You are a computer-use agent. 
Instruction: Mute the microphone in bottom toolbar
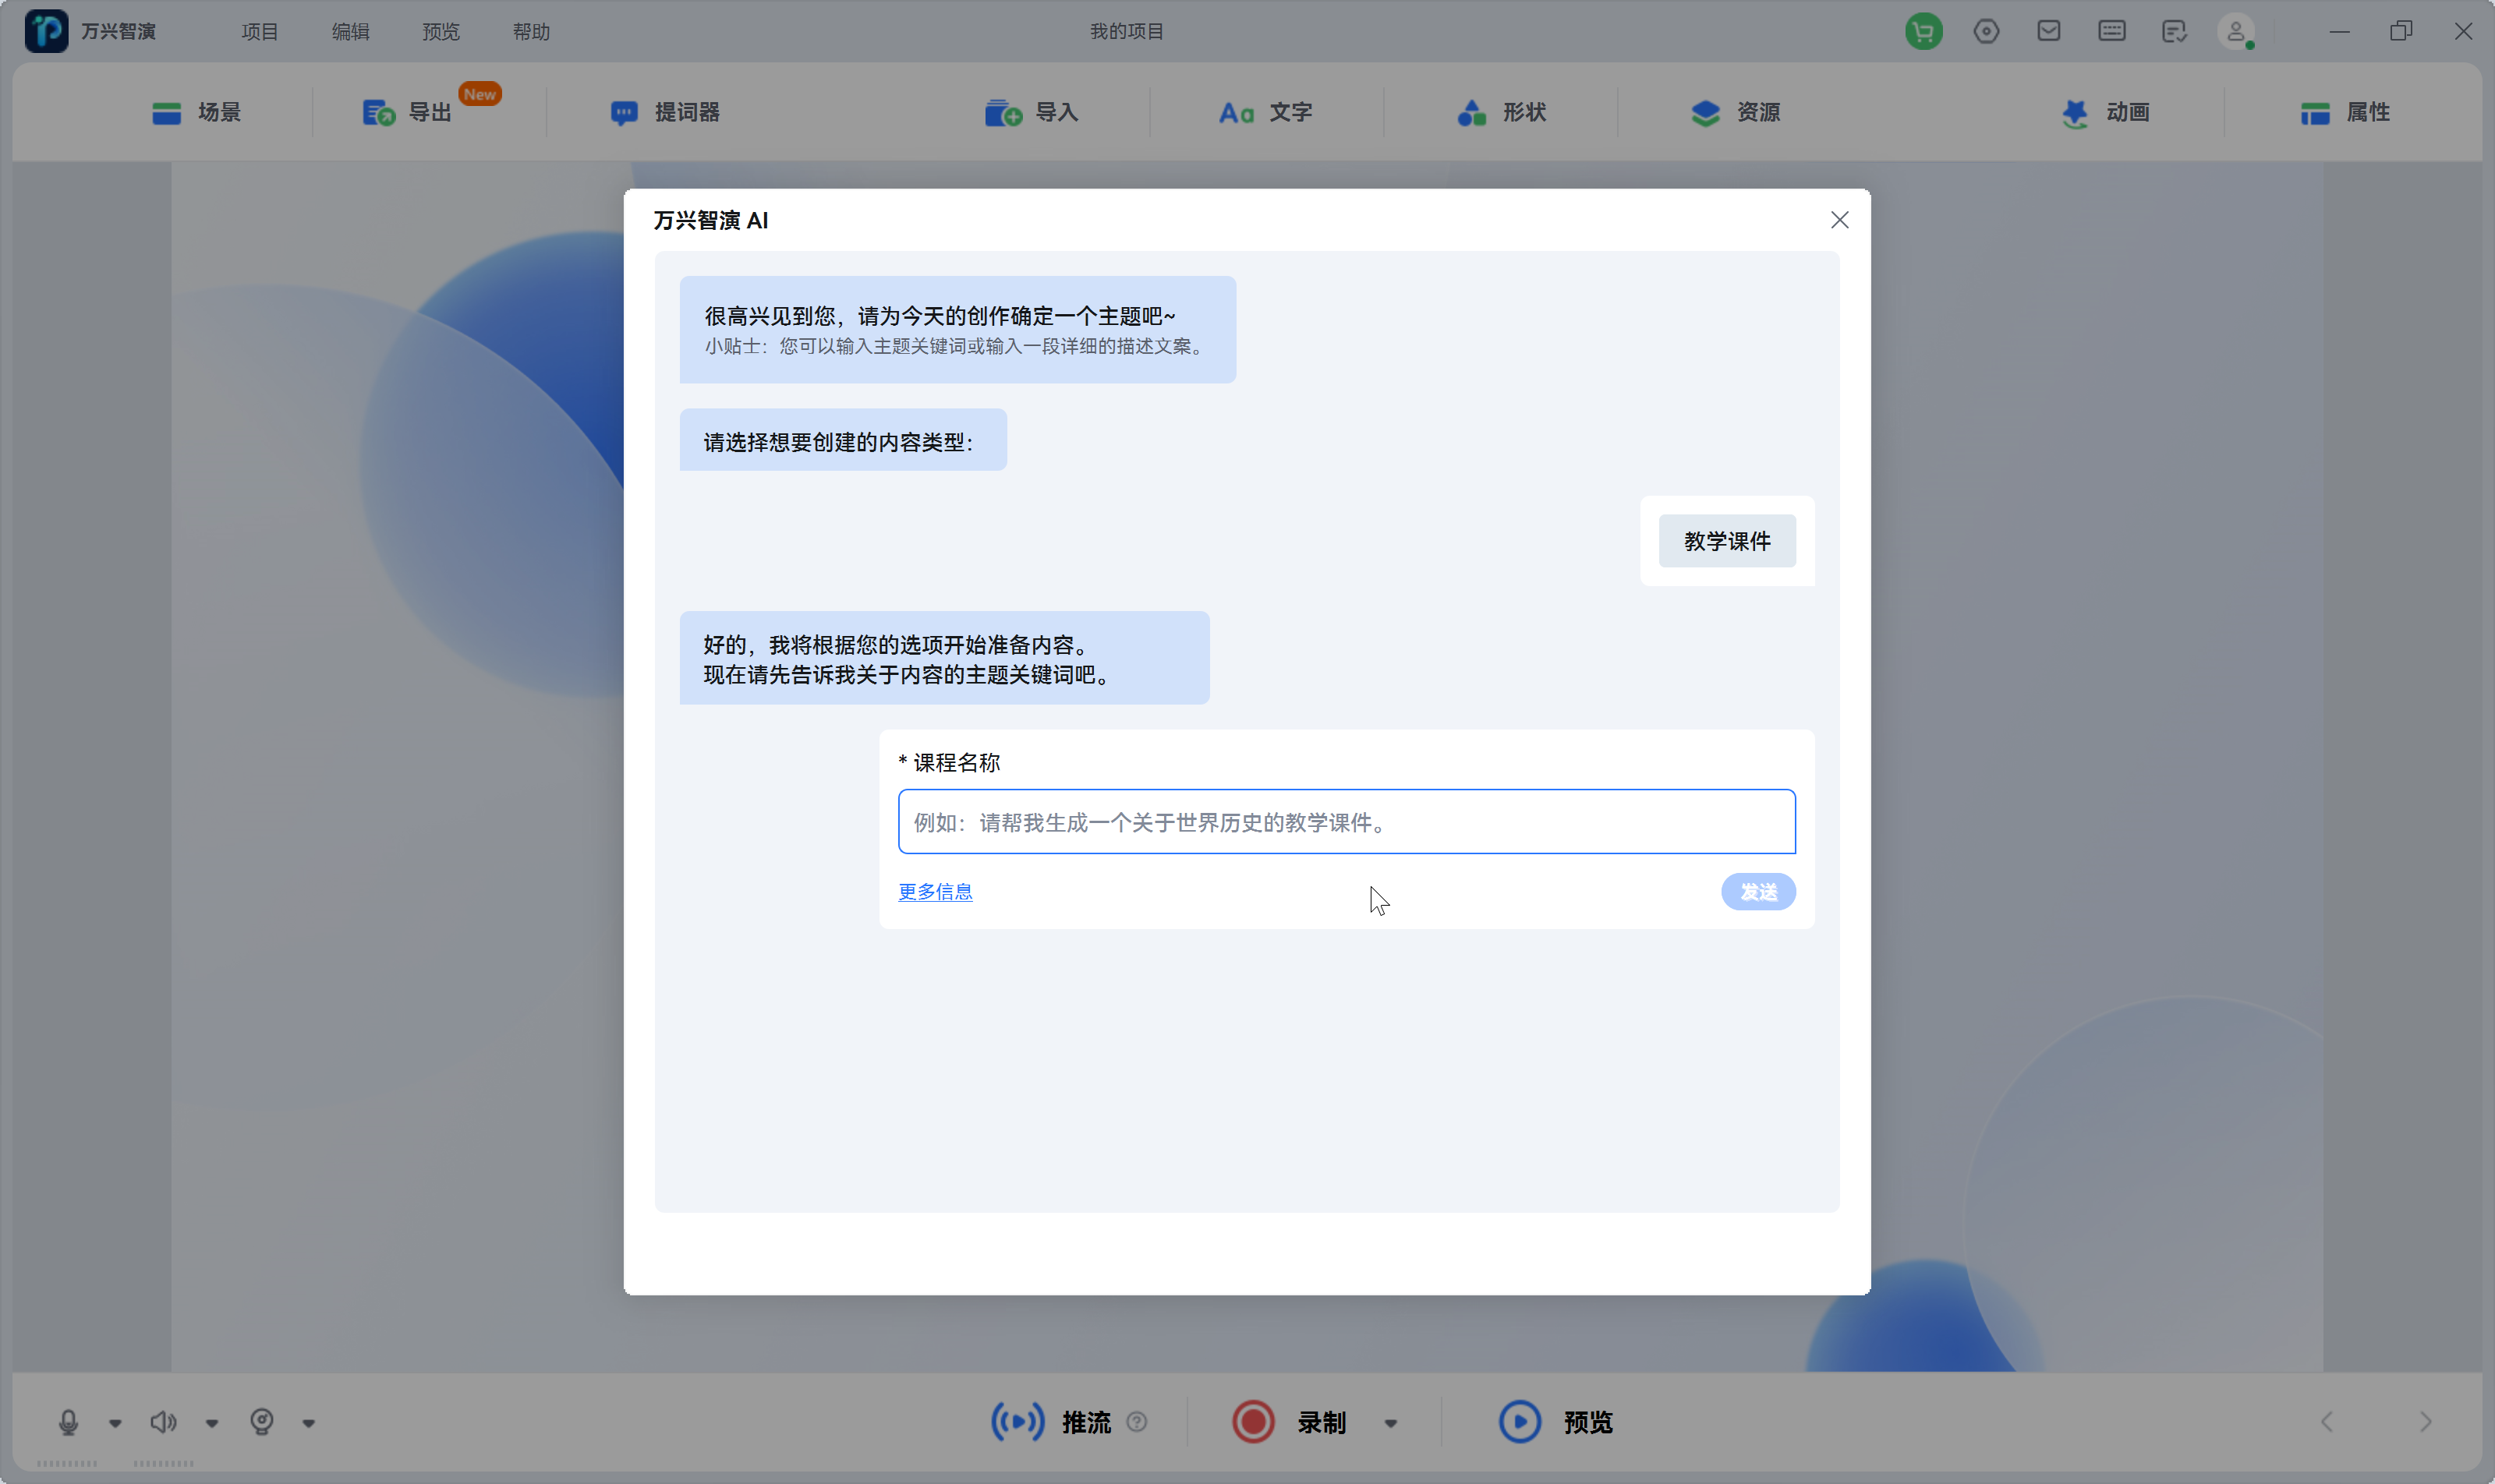(66, 1421)
